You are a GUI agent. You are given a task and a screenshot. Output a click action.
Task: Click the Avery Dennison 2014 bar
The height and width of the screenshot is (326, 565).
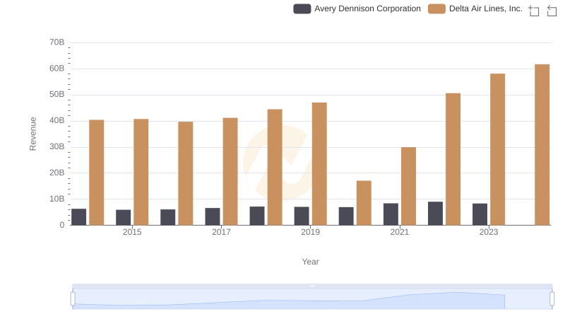[79, 216]
